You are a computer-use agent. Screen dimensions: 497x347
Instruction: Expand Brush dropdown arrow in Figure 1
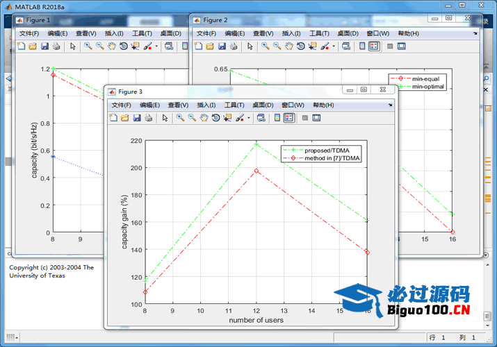tap(156, 46)
